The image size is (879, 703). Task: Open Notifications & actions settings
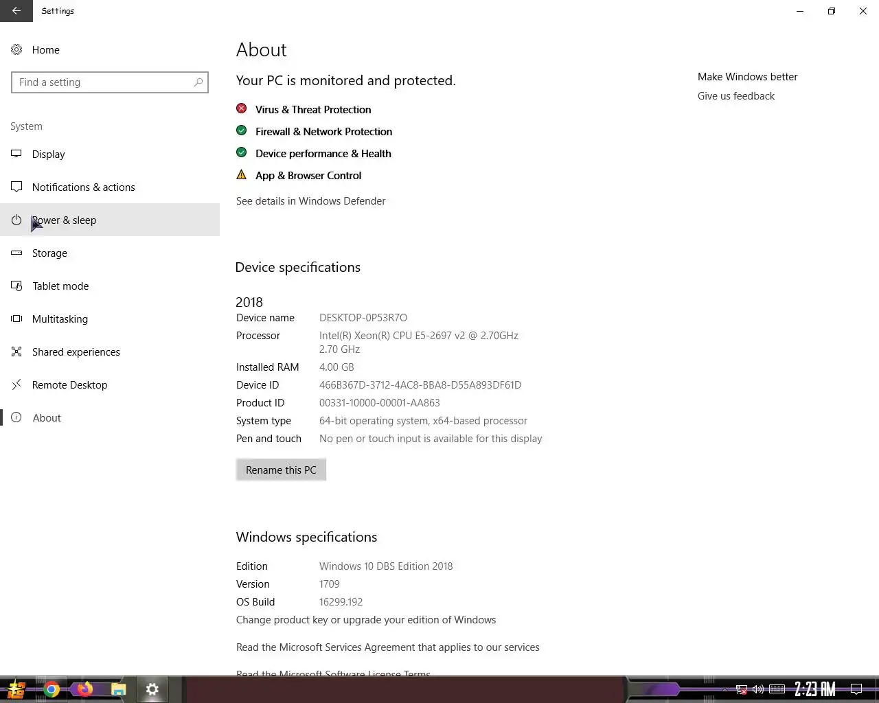[110, 187]
